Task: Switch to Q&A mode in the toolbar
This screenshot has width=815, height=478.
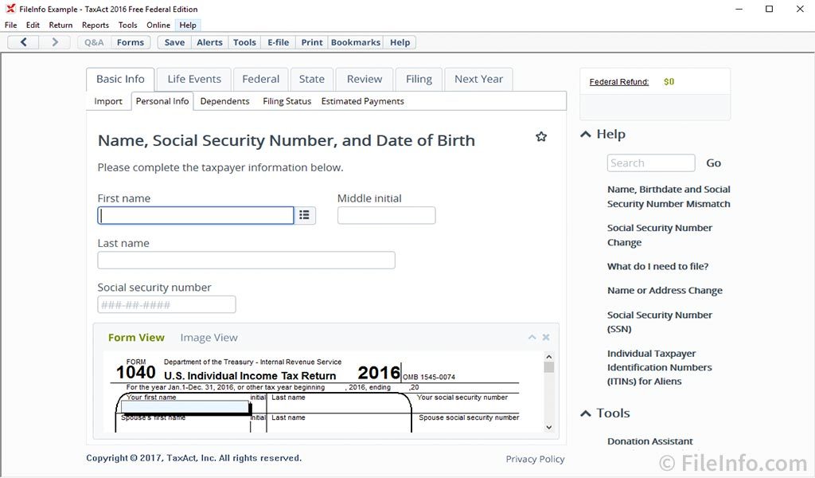Action: click(x=94, y=42)
